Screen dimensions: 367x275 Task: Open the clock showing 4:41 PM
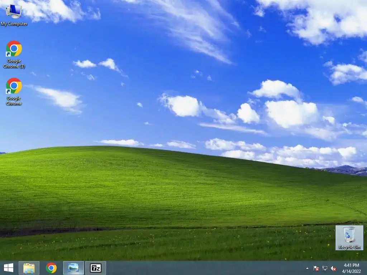point(351,265)
